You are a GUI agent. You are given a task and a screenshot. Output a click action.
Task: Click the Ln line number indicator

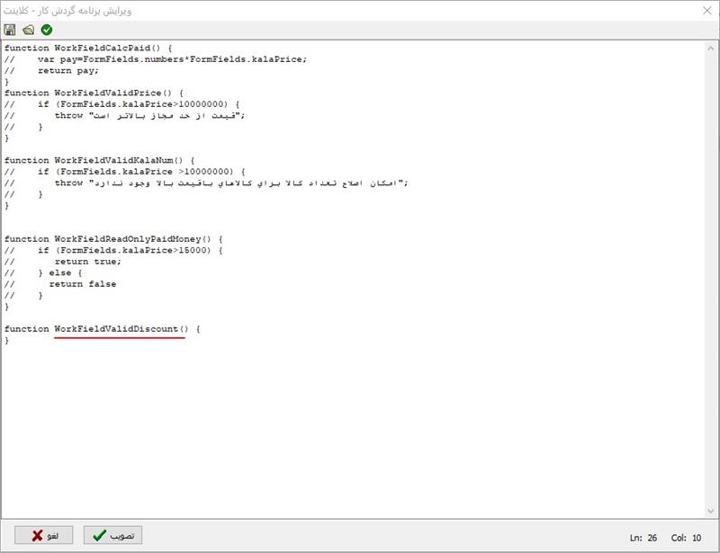point(643,537)
